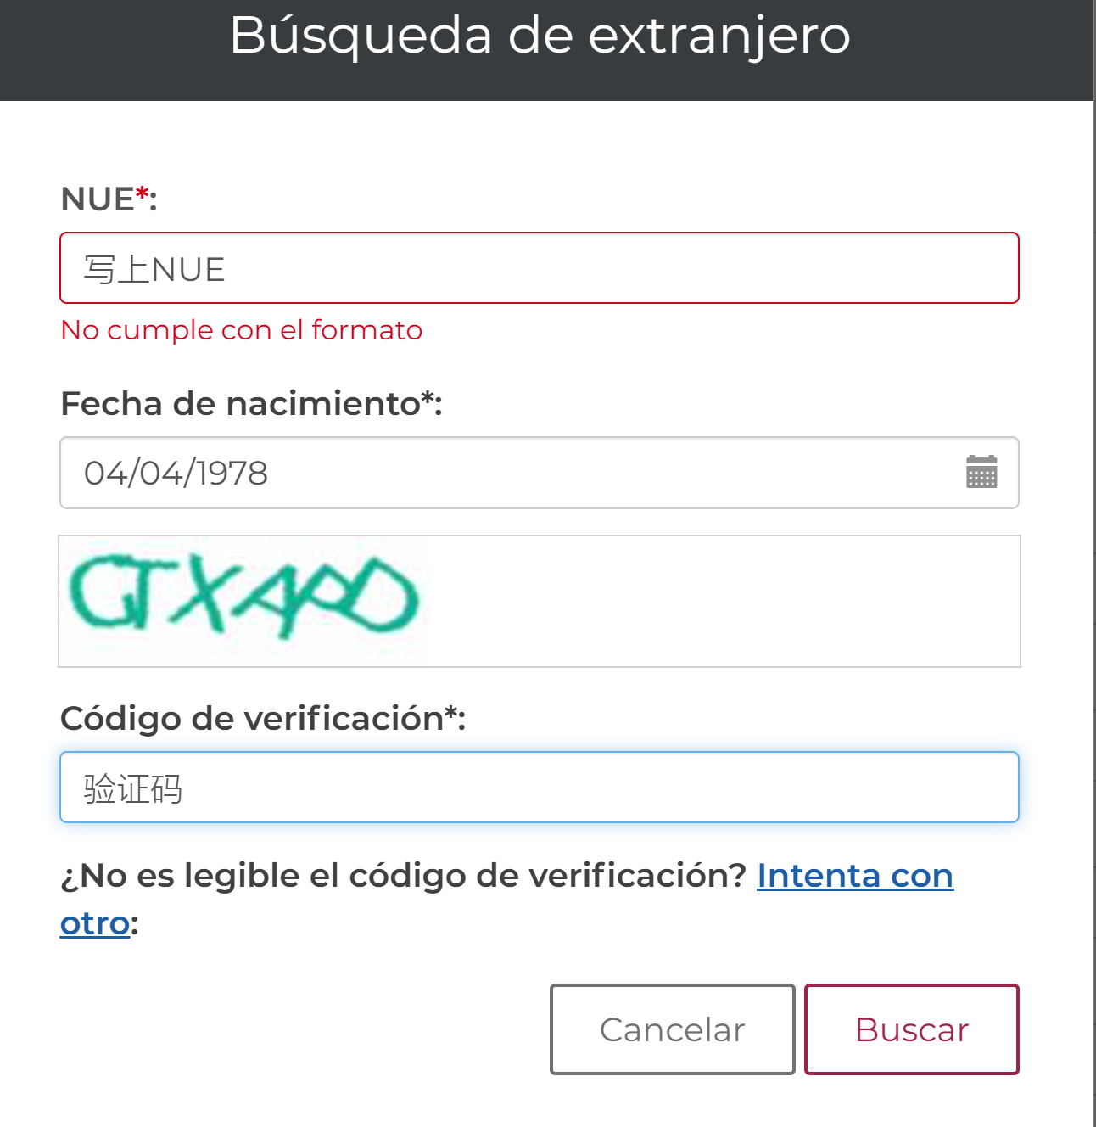Click the red required asterisk beside NUE

(143, 195)
